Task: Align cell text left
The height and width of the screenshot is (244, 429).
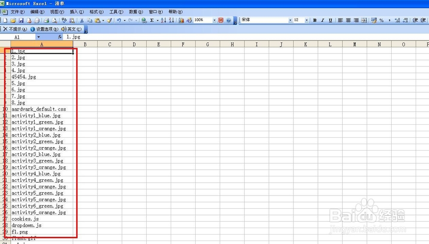Action: click(340, 20)
